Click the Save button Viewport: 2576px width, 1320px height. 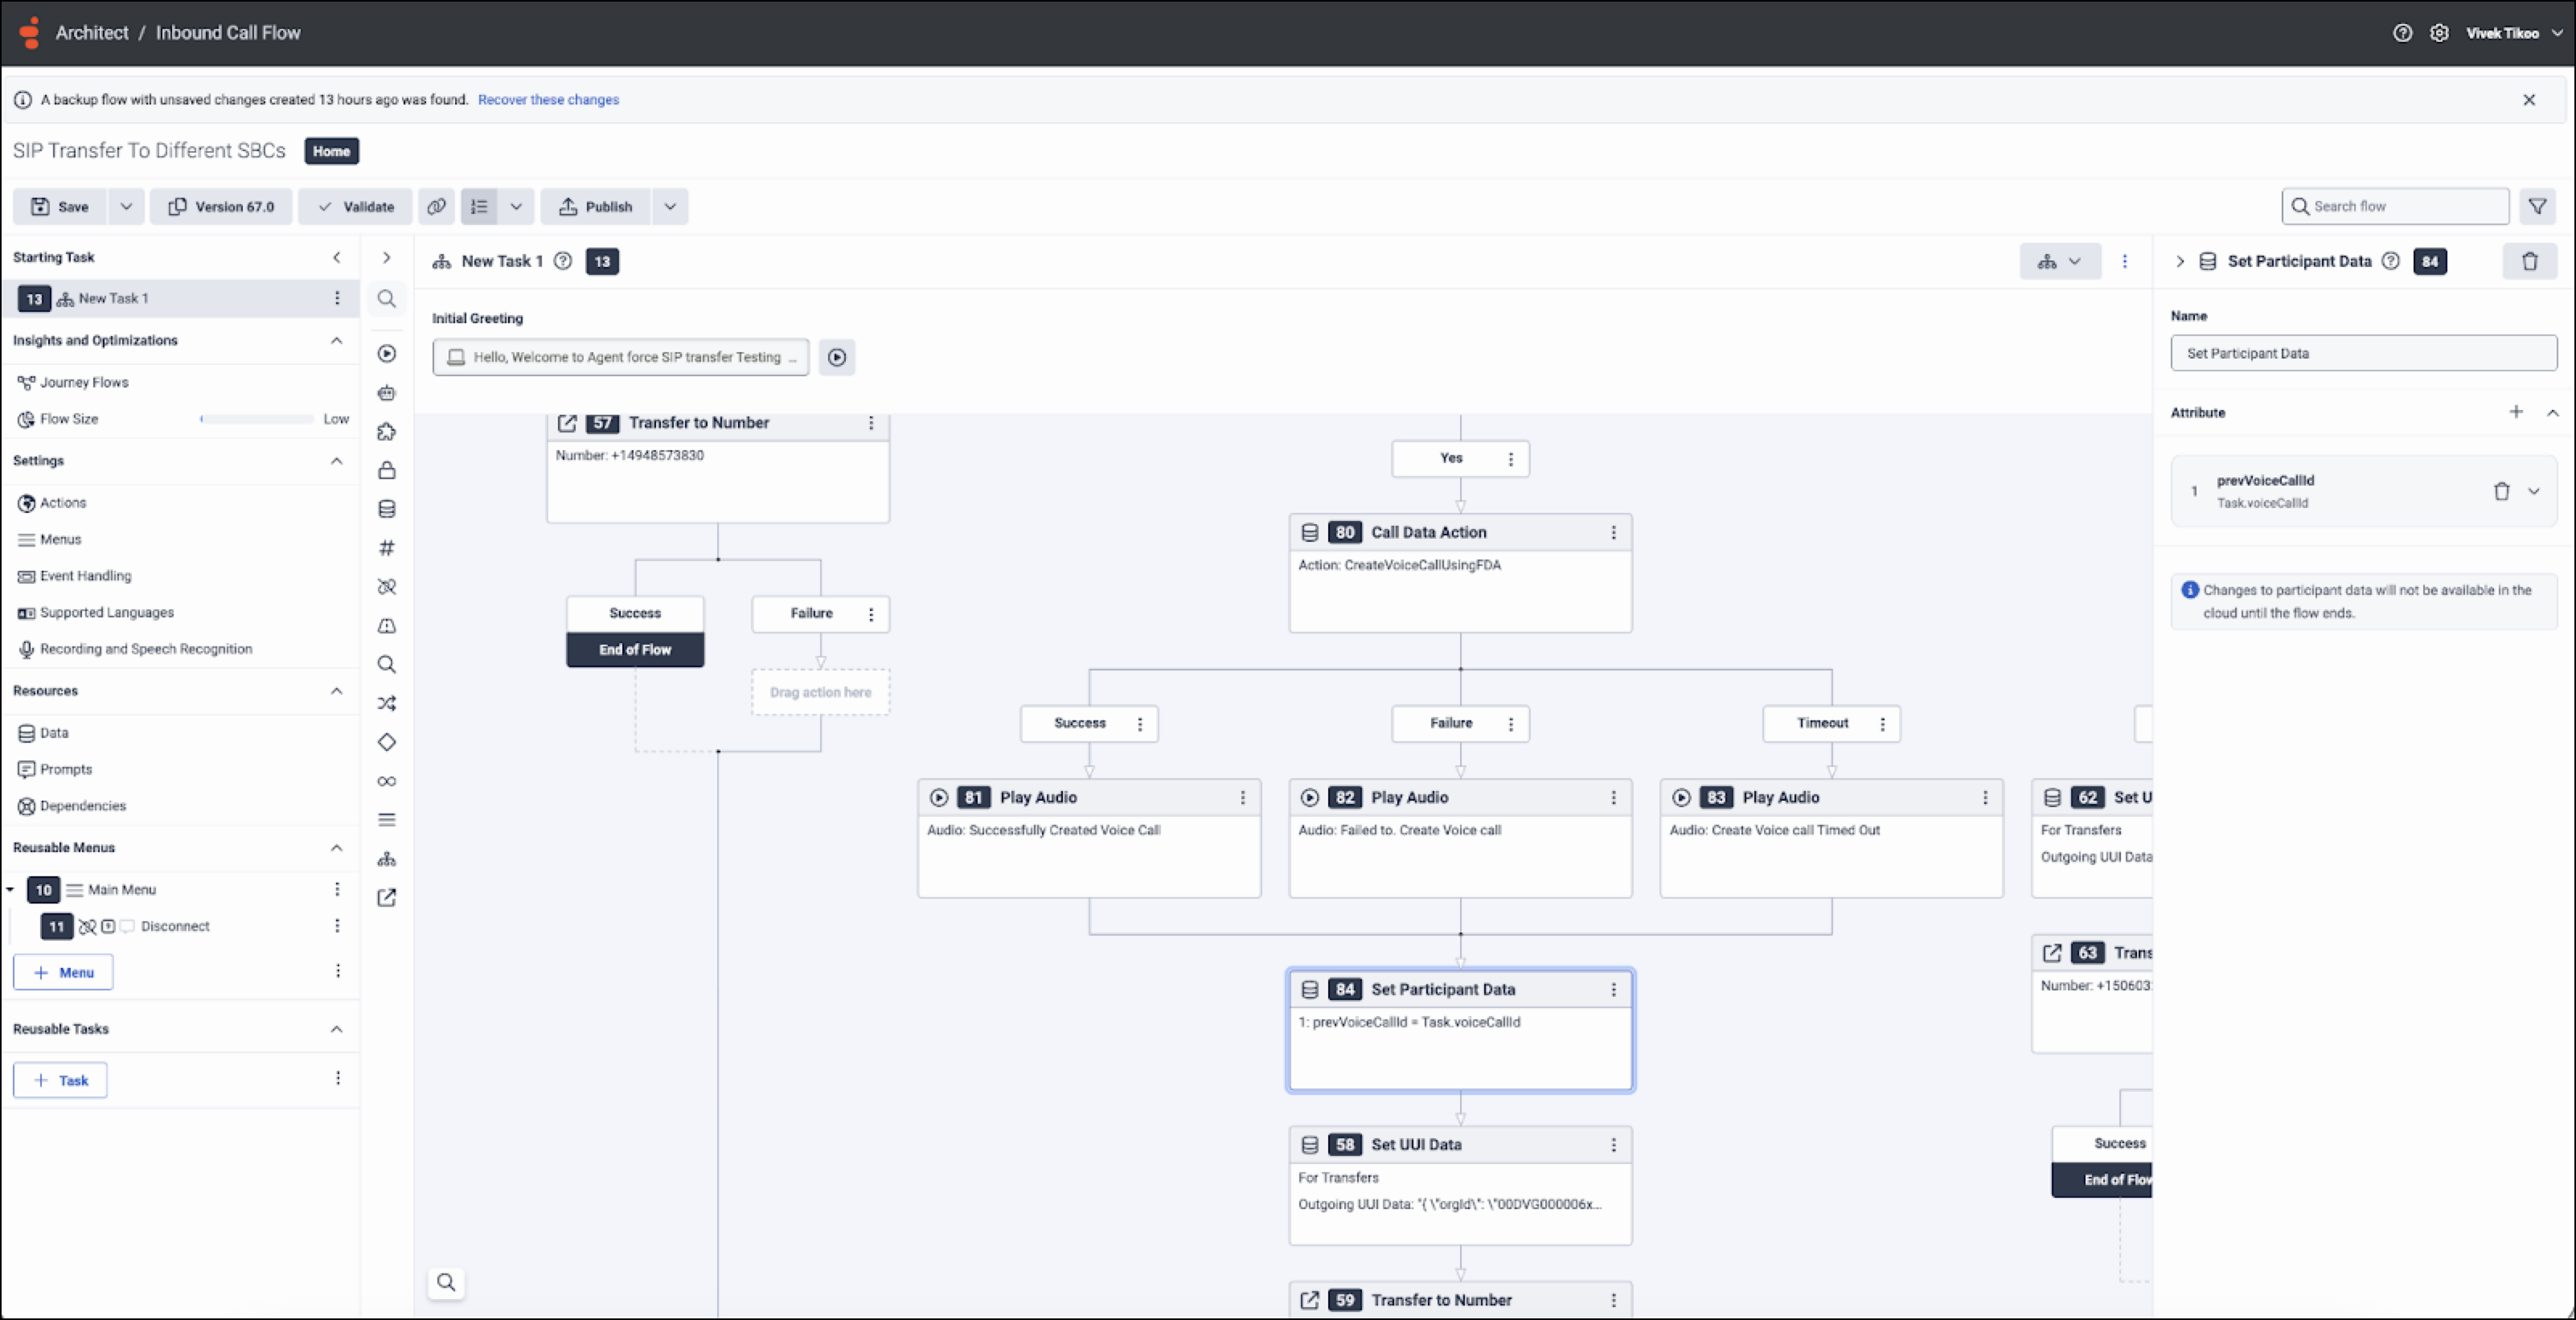click(x=60, y=207)
